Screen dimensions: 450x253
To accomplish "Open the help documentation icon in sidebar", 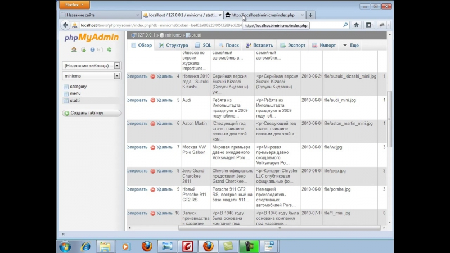I will click(92, 50).
